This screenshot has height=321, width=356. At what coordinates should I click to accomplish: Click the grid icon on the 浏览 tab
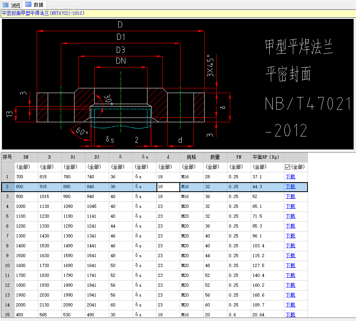click(x=6, y=5)
